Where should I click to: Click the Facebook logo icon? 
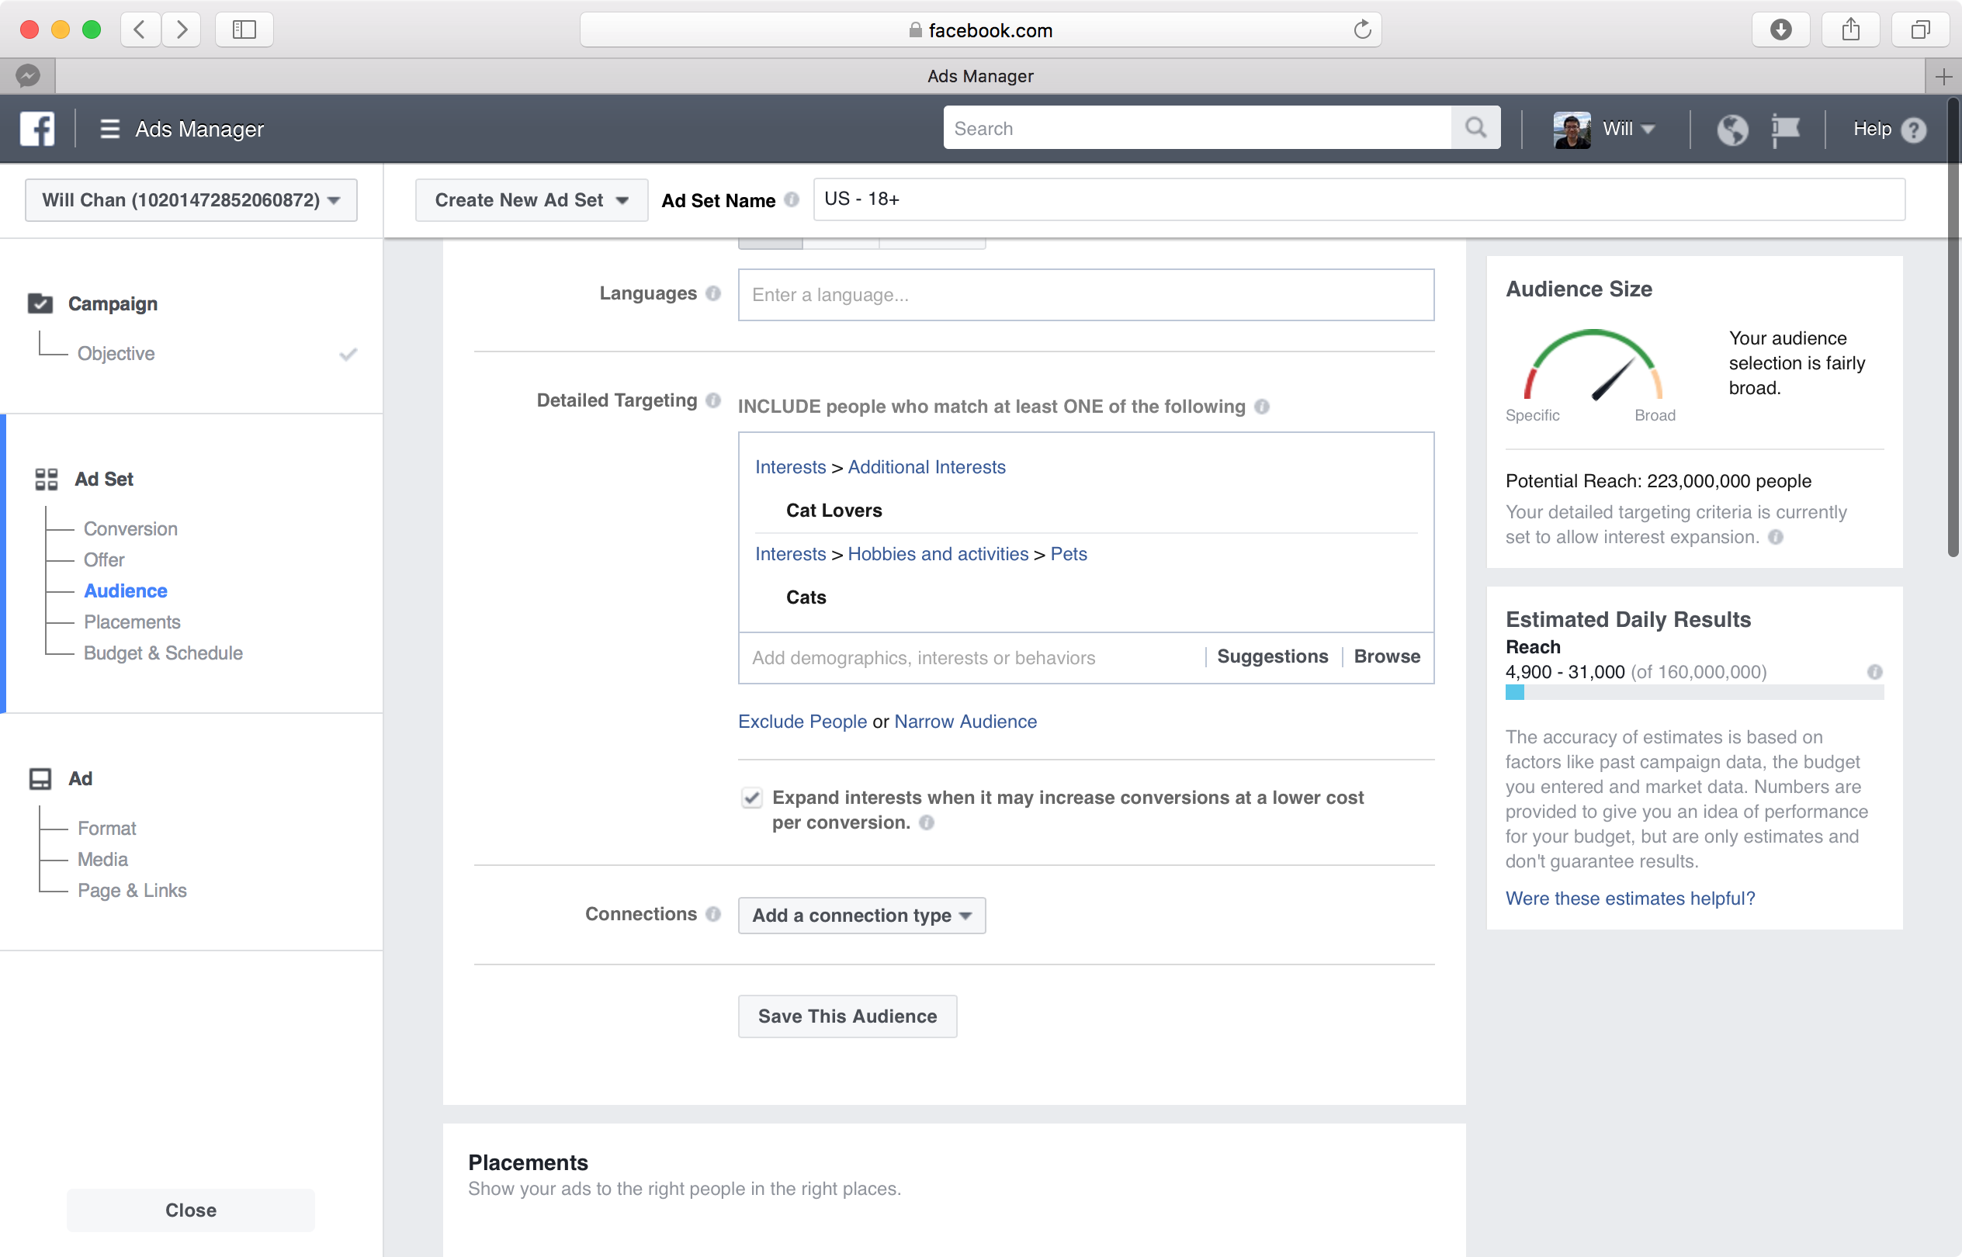37,128
